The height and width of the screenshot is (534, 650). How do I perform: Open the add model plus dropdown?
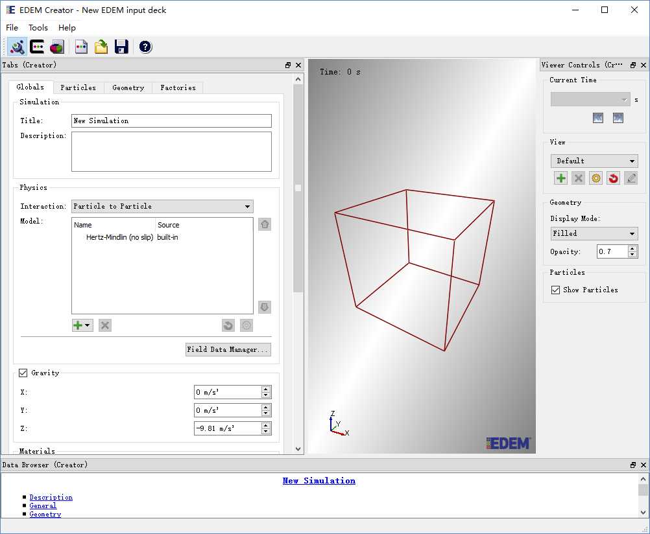point(82,325)
